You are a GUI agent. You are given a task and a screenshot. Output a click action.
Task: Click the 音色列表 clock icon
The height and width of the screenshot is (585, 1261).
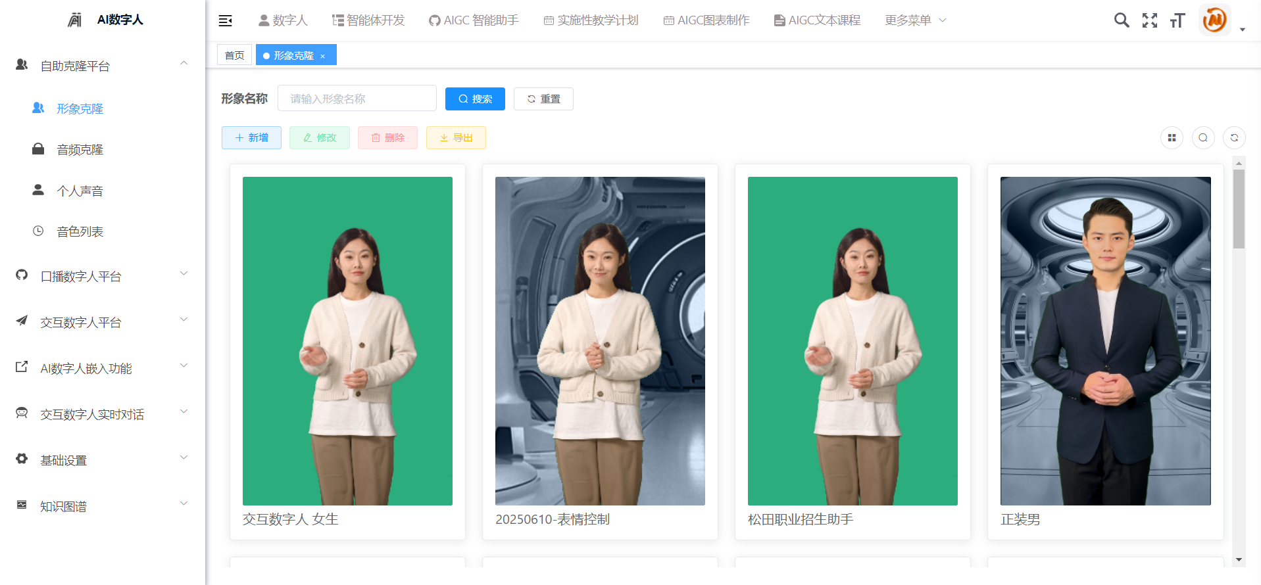(x=38, y=231)
